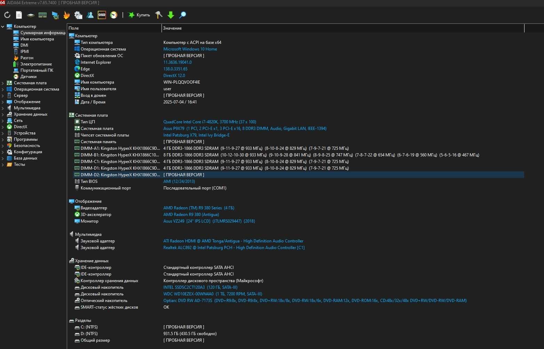
Task: Select the DirectX tree item in sidebar
Action: pyautogui.click(x=17, y=127)
